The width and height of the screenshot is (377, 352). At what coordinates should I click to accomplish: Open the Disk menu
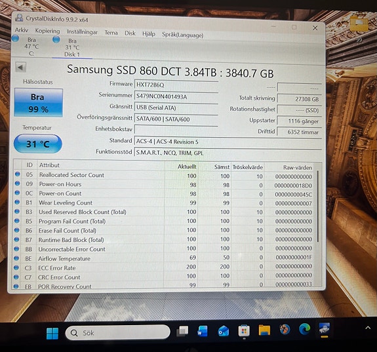click(130, 33)
